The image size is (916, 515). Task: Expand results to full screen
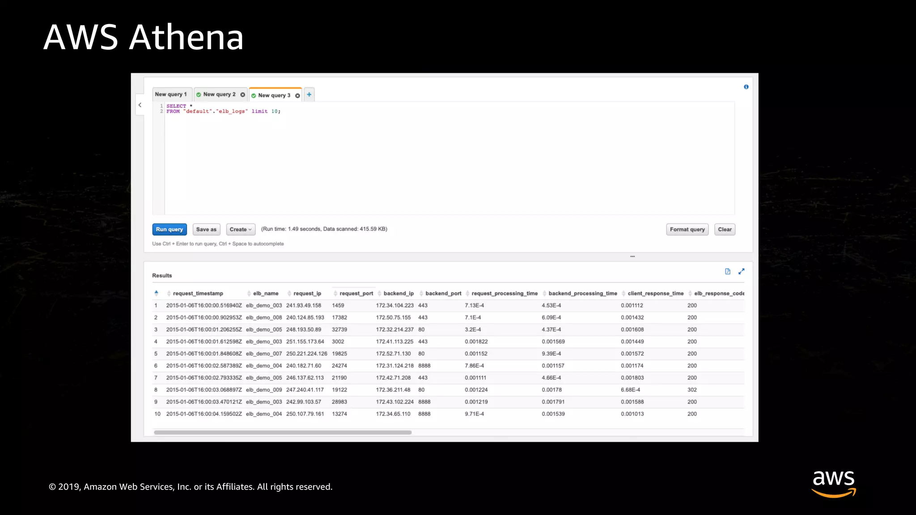tap(742, 271)
